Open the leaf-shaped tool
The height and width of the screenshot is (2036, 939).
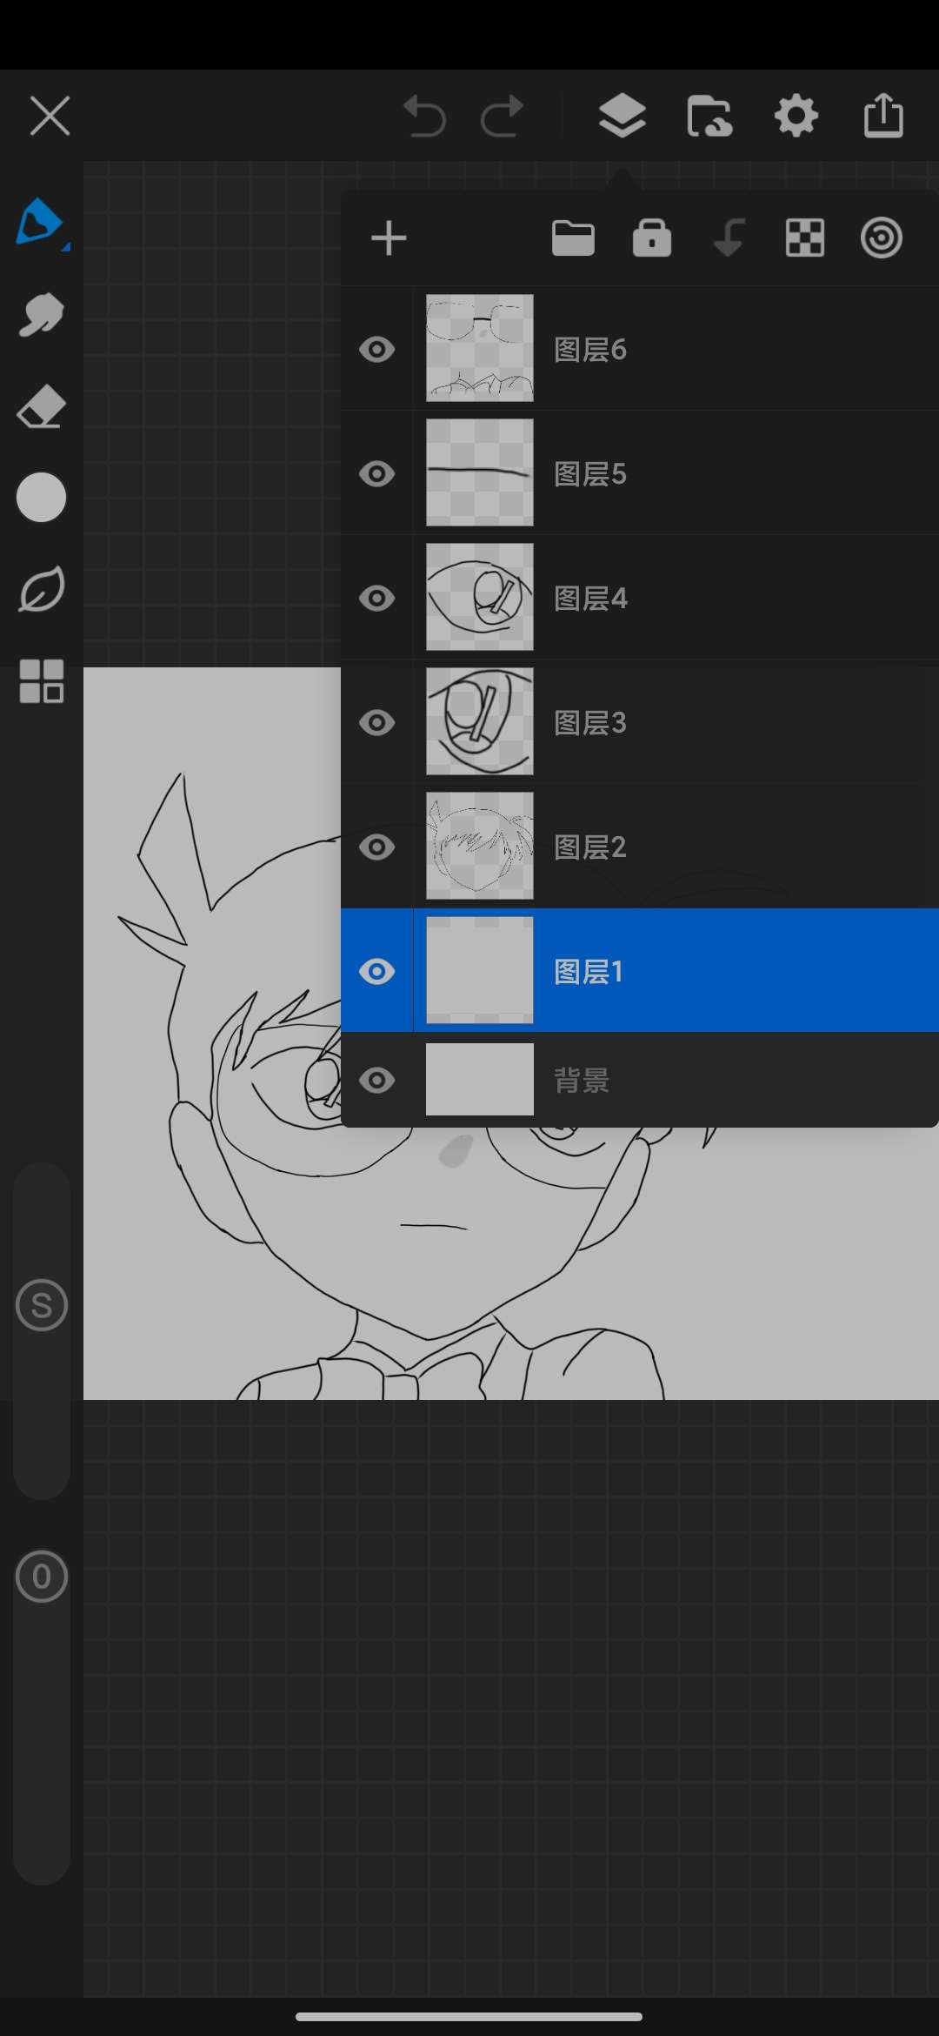pos(41,589)
